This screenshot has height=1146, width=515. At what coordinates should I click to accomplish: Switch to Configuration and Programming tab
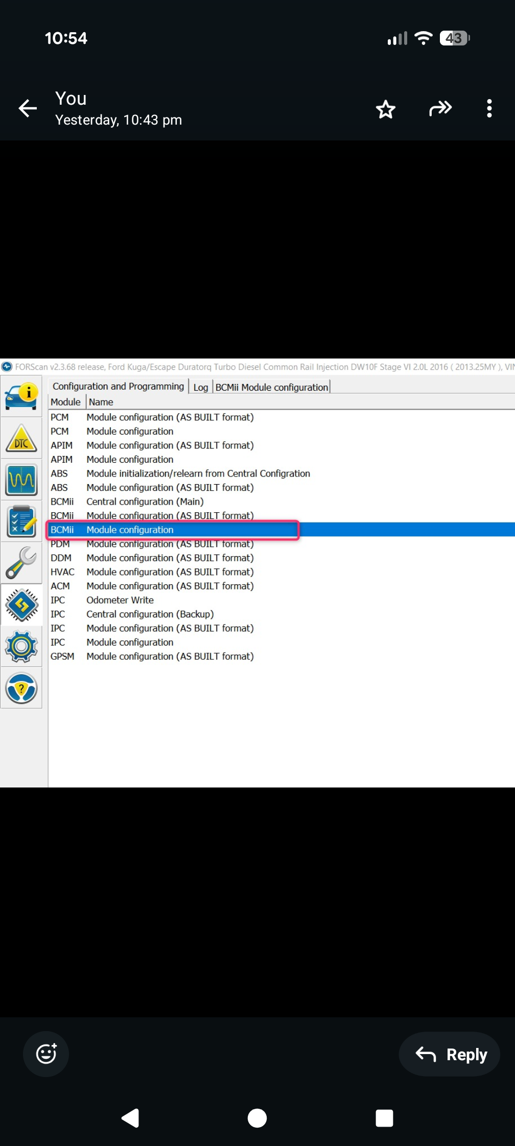point(118,387)
